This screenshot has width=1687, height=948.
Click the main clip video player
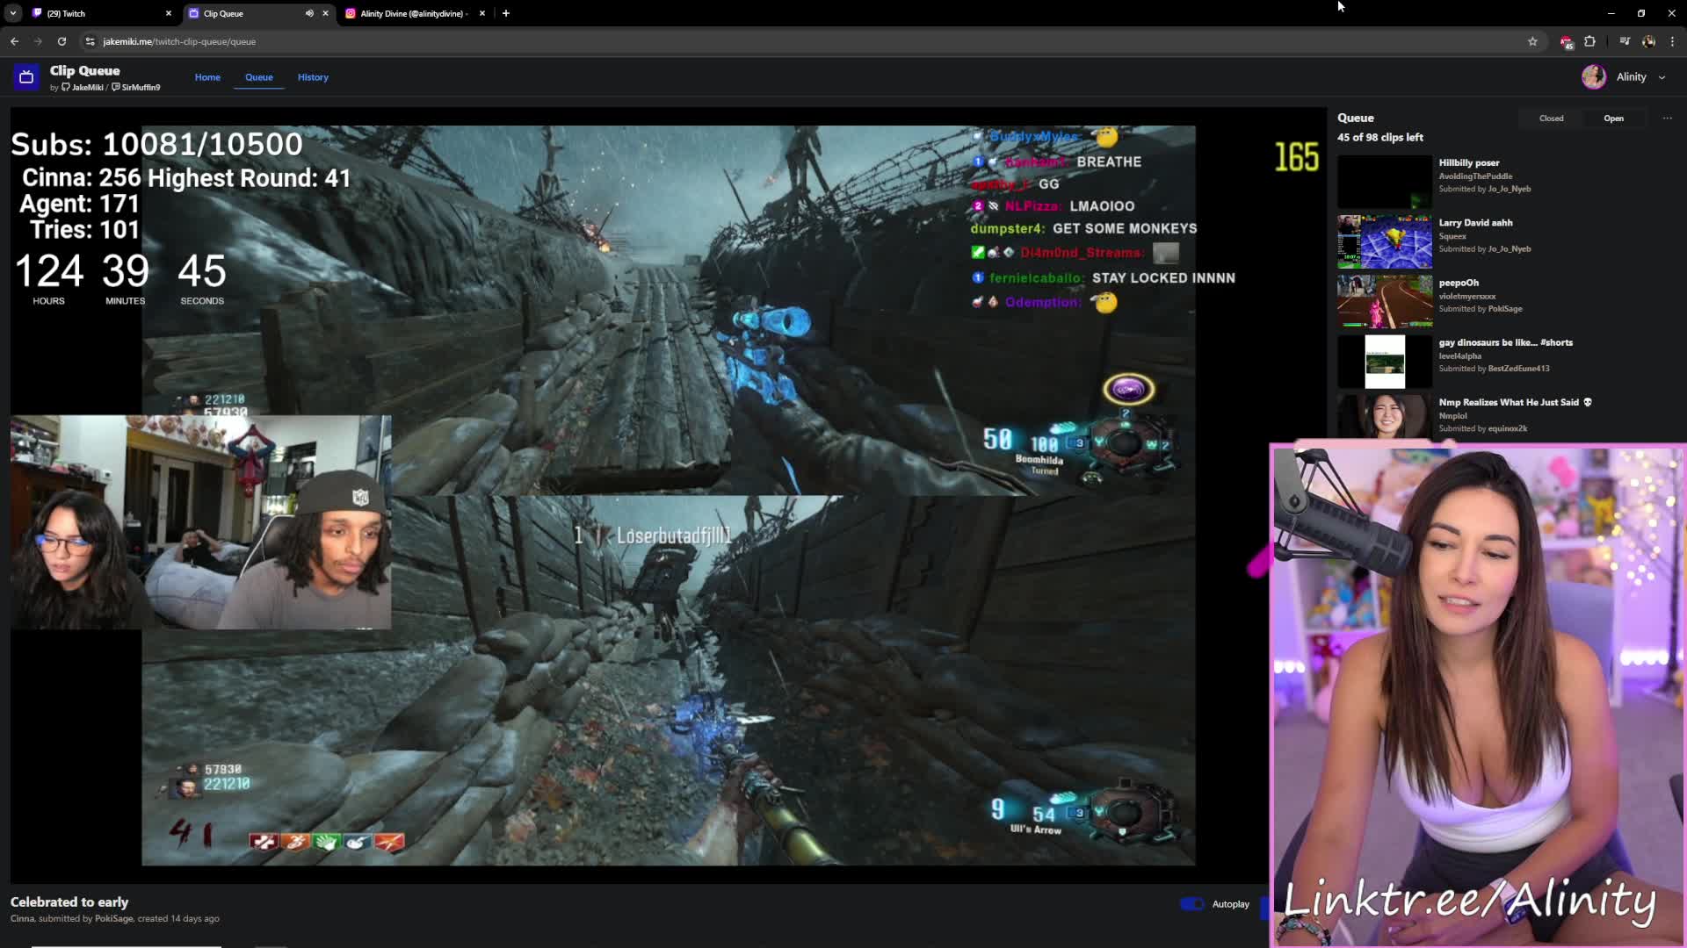(668, 495)
